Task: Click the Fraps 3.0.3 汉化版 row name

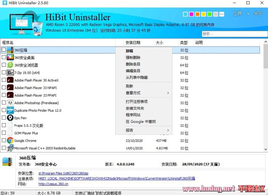Action: point(29,126)
